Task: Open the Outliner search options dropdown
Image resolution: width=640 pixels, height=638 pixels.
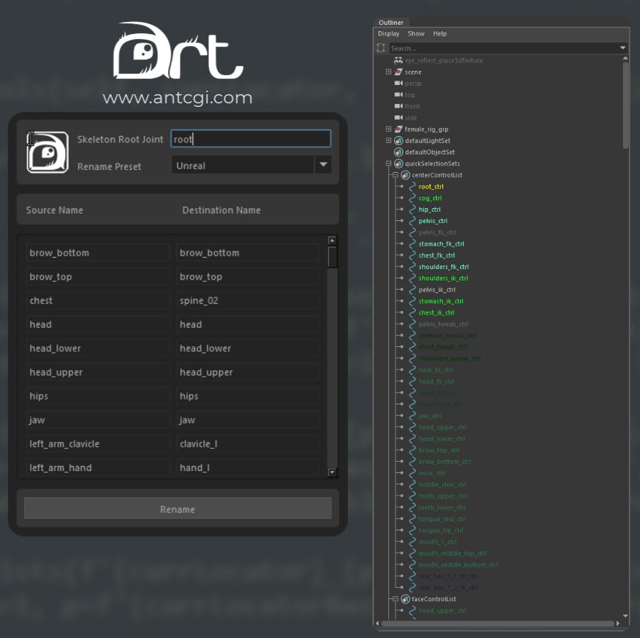Action: 623,48
